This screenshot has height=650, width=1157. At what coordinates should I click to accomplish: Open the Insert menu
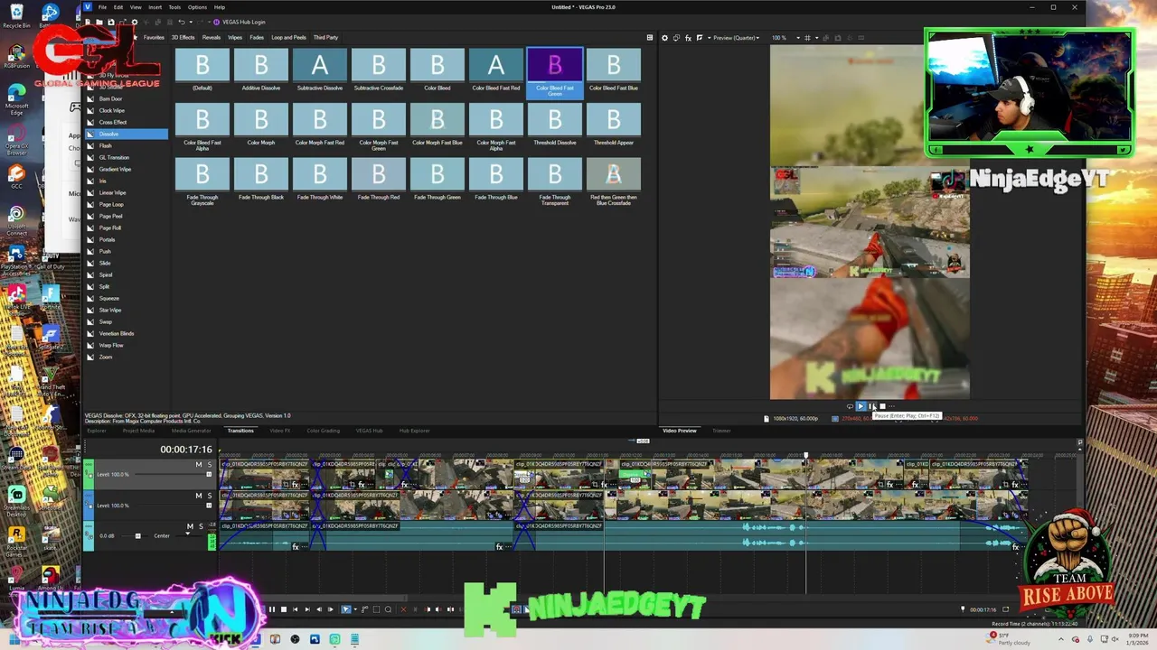[155, 7]
